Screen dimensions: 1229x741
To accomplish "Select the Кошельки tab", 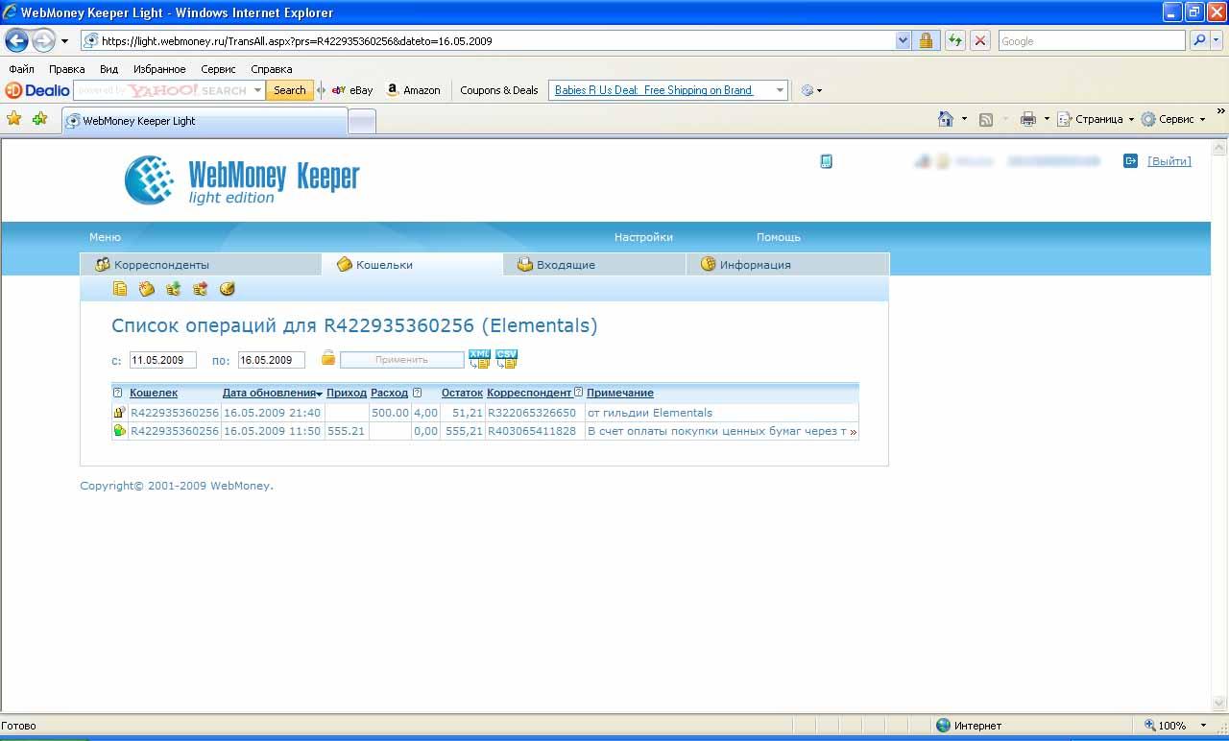I will coord(412,264).
